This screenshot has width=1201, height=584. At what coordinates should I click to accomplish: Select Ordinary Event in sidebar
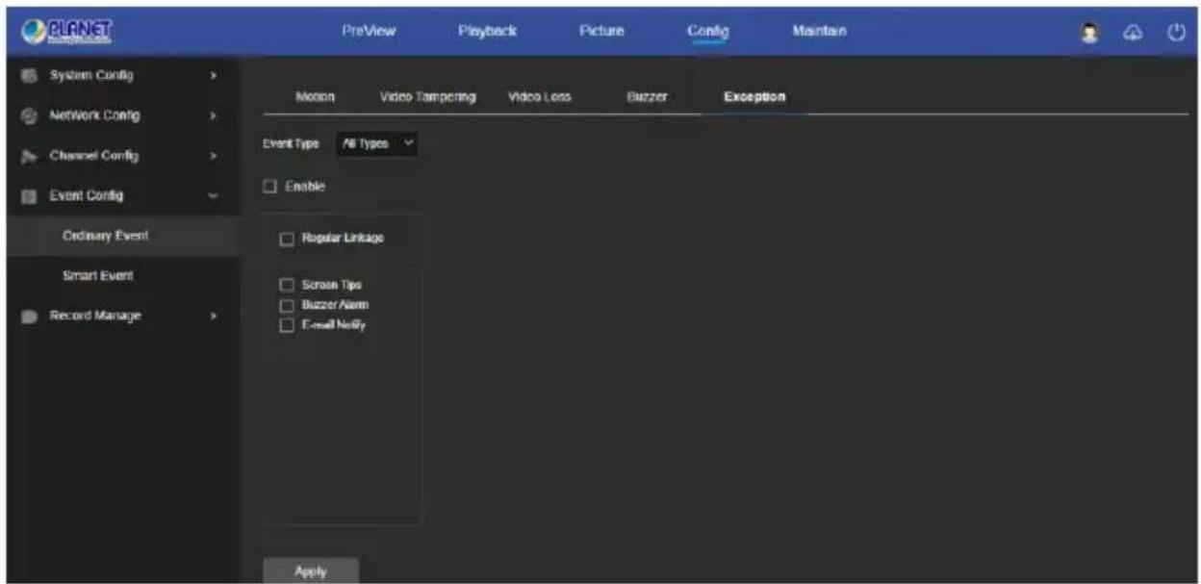(122, 236)
